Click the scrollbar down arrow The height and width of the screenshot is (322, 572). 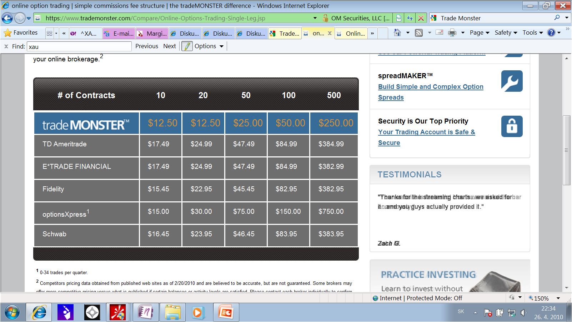coord(566,288)
